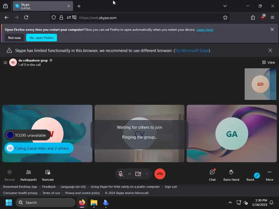
Task: View site security lock info
Action: pyautogui.click(x=61, y=17)
